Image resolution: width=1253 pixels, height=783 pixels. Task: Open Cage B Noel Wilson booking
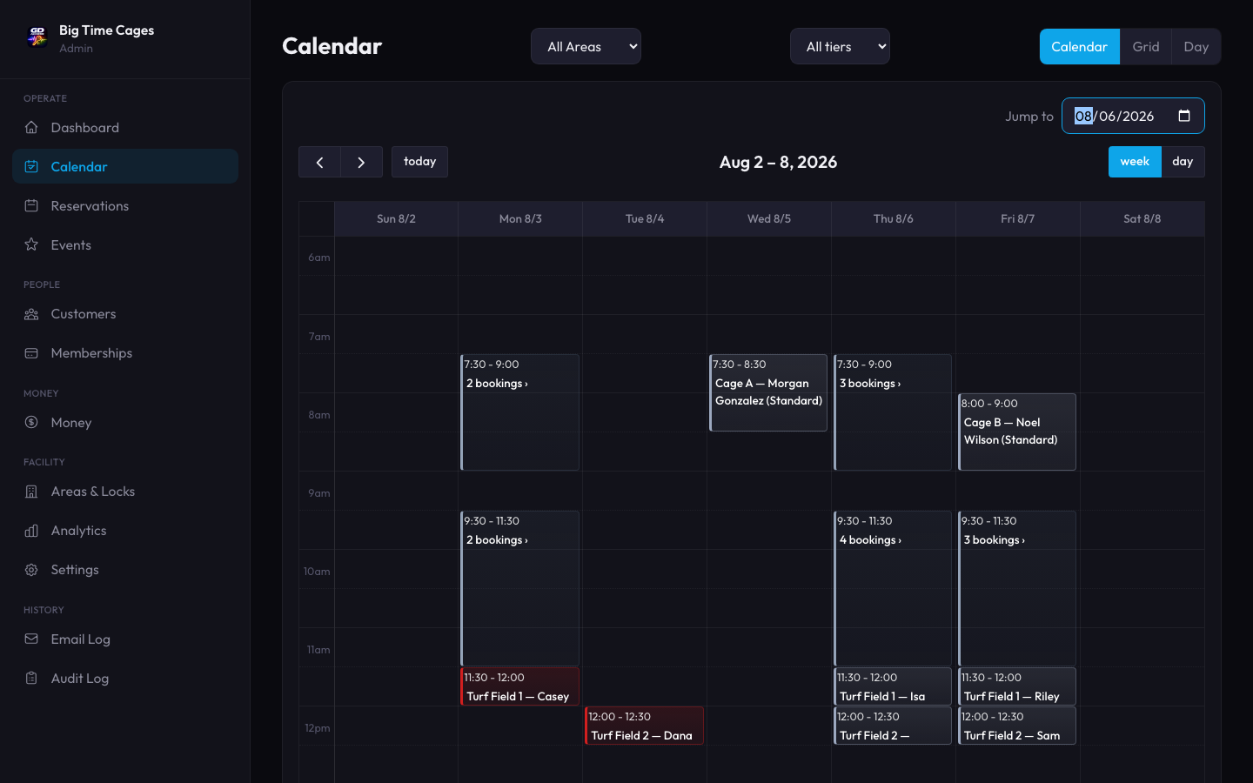point(1017,432)
